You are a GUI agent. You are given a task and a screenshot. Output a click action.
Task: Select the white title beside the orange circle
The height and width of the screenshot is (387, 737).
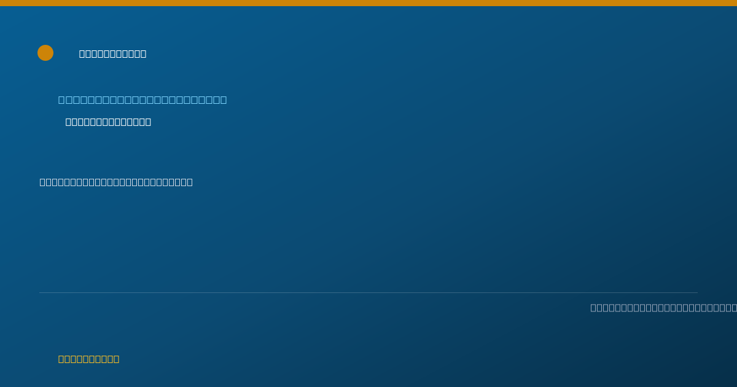[113, 54]
